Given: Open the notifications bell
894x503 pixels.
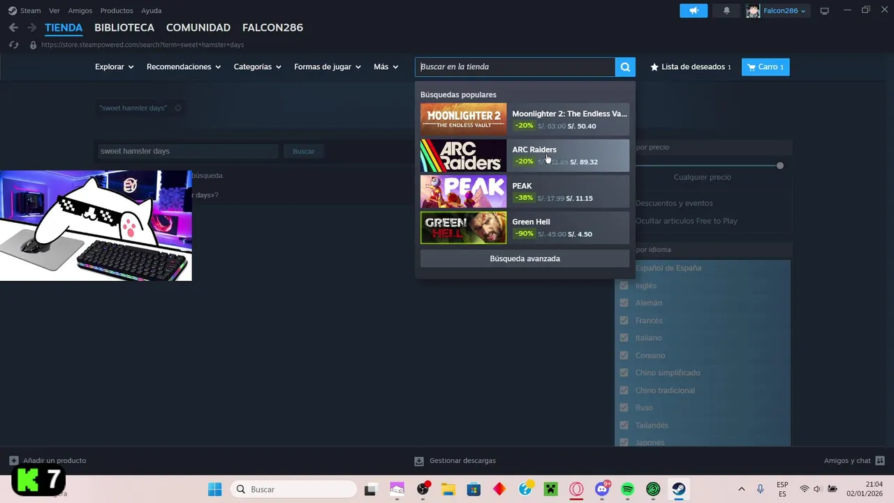Looking at the screenshot, I should point(726,10).
